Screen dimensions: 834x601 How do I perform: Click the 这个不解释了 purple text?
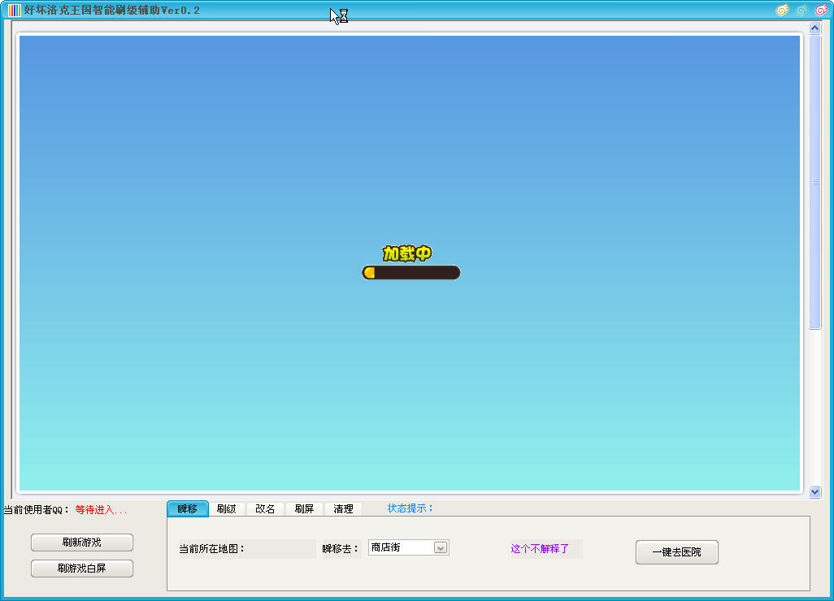[x=540, y=549]
